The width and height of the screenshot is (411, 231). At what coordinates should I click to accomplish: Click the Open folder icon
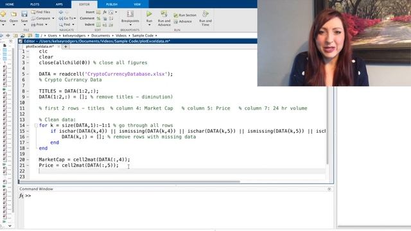[x=13, y=14]
